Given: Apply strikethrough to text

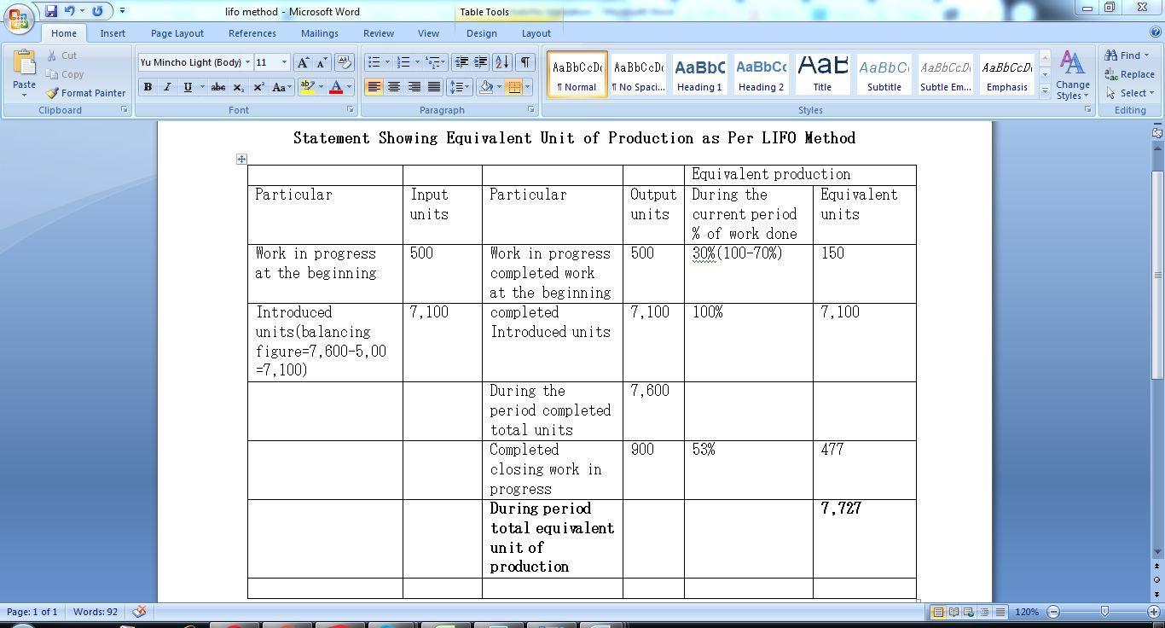Looking at the screenshot, I should [x=217, y=87].
